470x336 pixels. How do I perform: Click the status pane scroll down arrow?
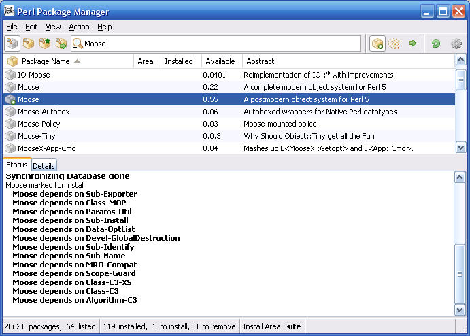(460, 309)
